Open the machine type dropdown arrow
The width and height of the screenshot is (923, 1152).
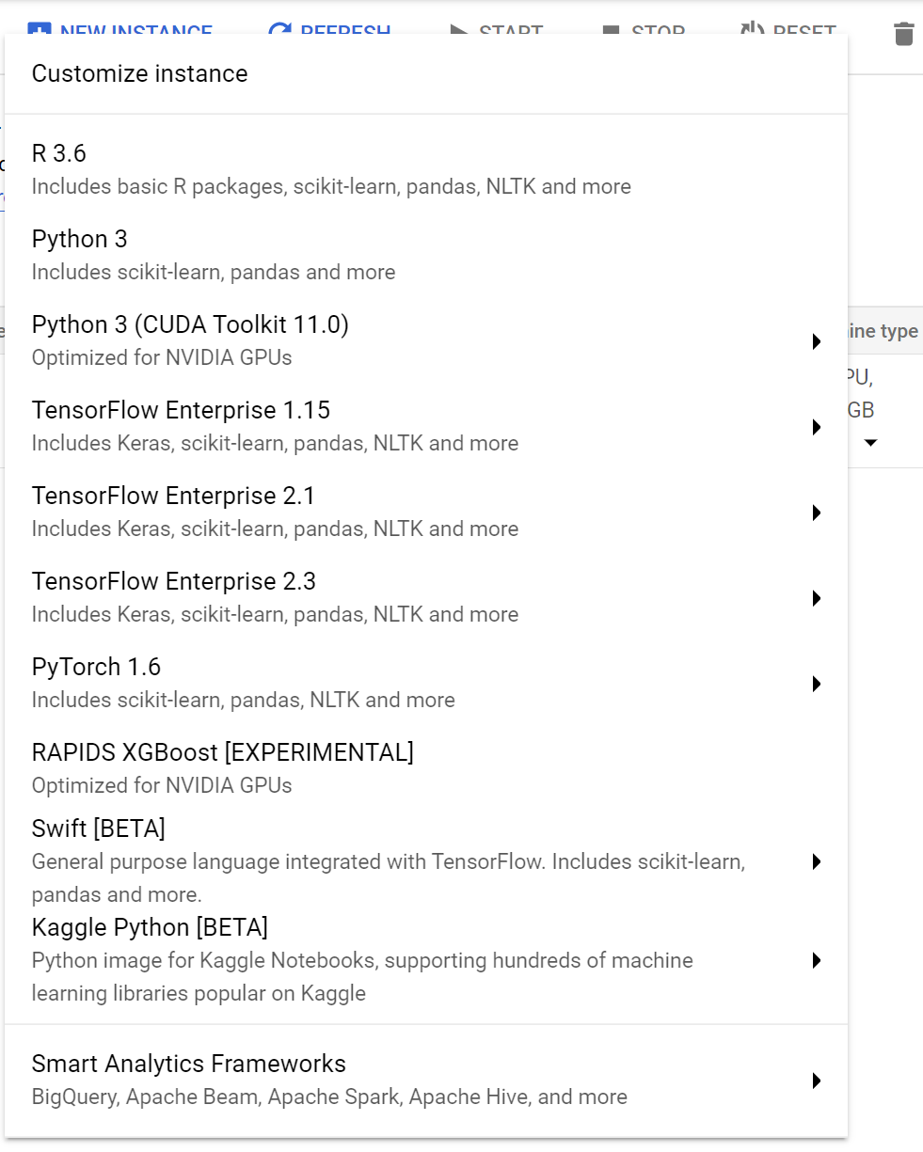coord(871,443)
